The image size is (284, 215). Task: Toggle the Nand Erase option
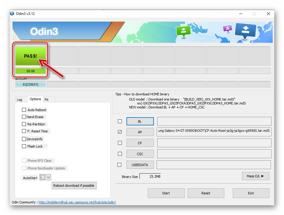[x=24, y=117]
